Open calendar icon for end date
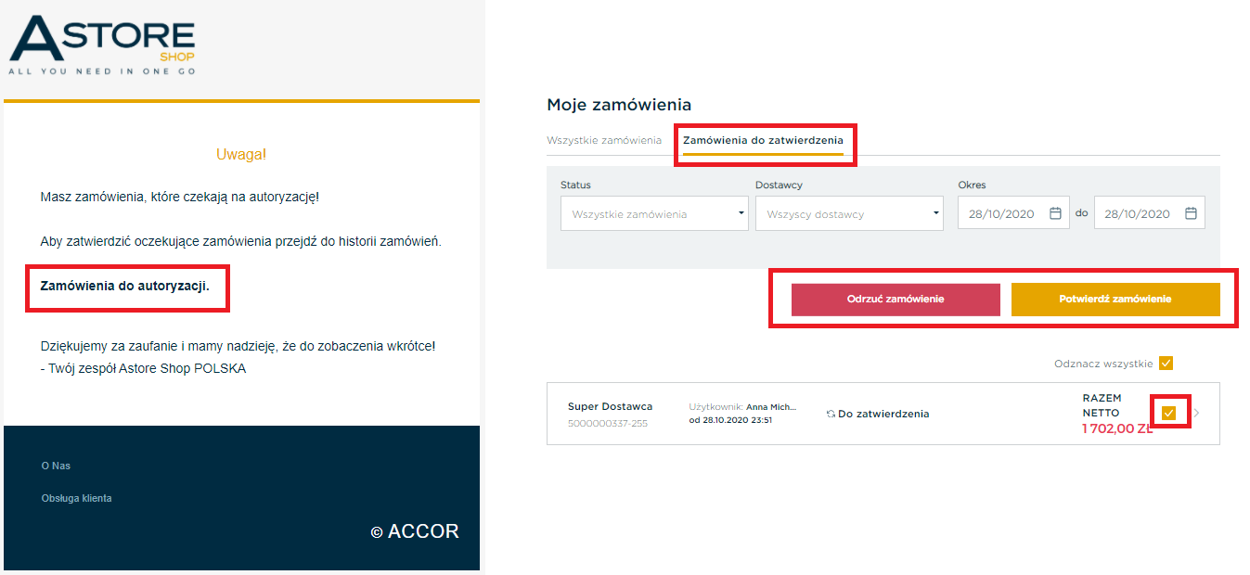This screenshot has height=575, width=1250. (1191, 213)
